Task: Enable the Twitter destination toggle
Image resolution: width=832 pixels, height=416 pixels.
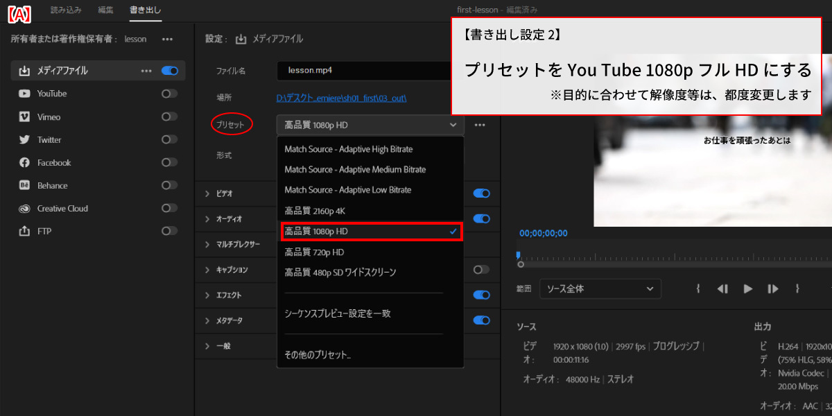Action: pos(169,139)
